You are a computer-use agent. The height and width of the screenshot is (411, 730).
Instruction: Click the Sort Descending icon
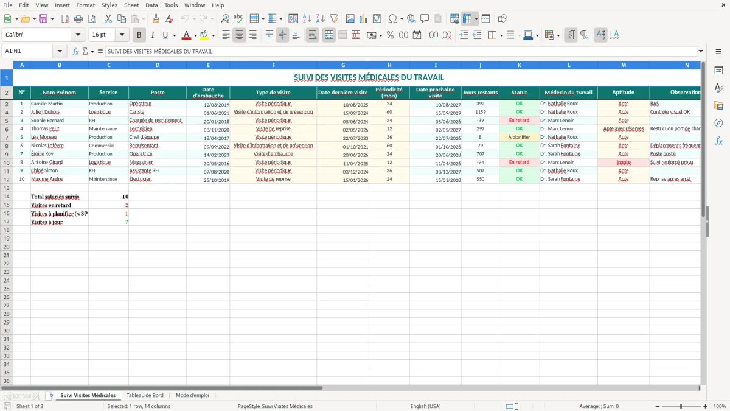click(320, 19)
